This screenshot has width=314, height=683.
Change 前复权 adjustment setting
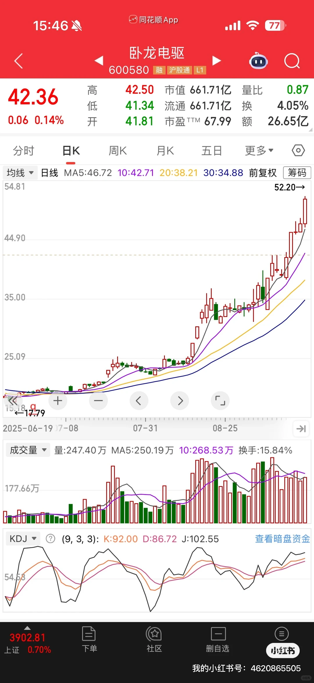click(263, 173)
